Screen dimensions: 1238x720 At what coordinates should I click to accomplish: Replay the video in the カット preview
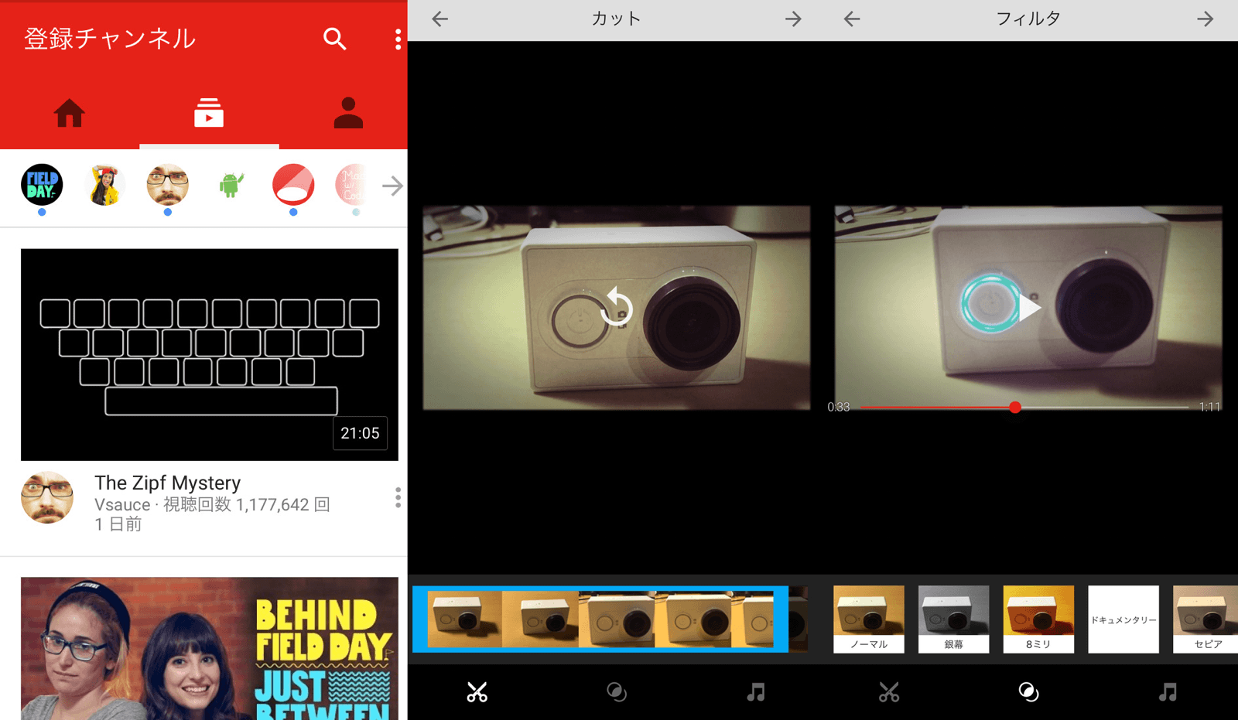click(617, 306)
